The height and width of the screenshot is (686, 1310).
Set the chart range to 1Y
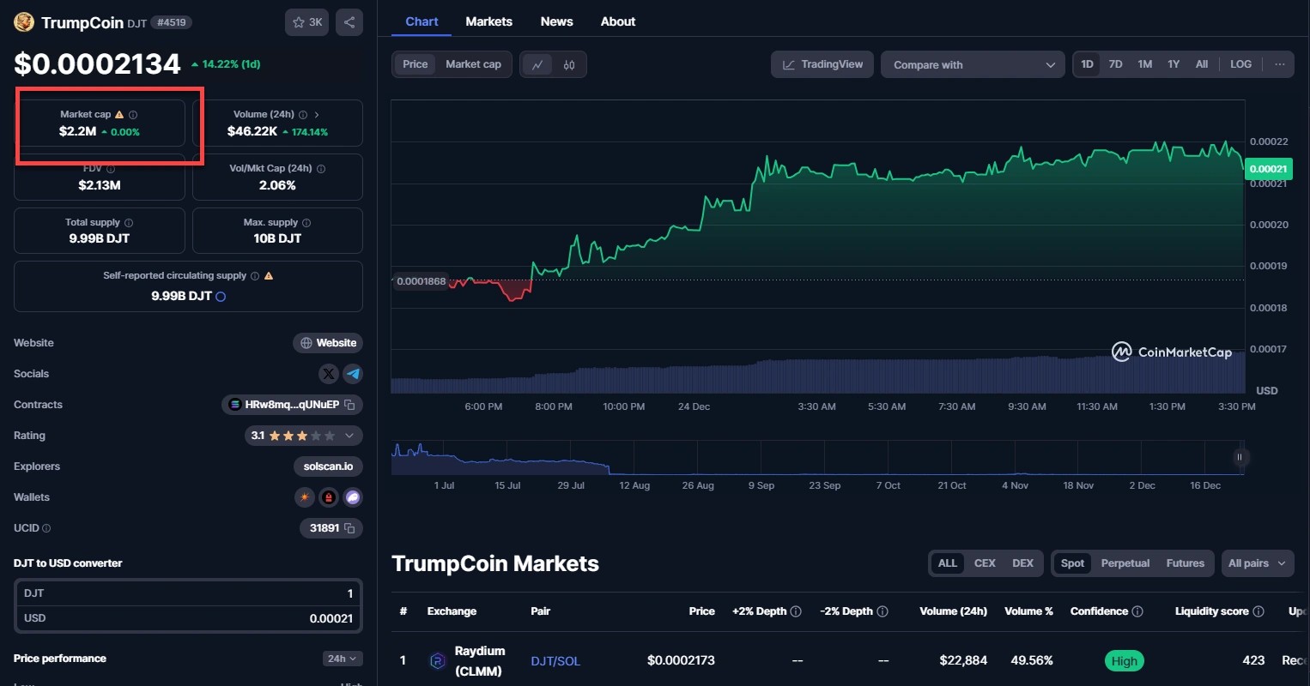point(1174,64)
